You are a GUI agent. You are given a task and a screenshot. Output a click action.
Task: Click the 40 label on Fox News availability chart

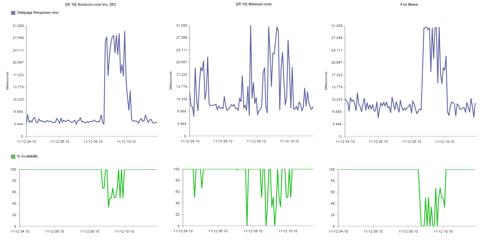coord(333,204)
